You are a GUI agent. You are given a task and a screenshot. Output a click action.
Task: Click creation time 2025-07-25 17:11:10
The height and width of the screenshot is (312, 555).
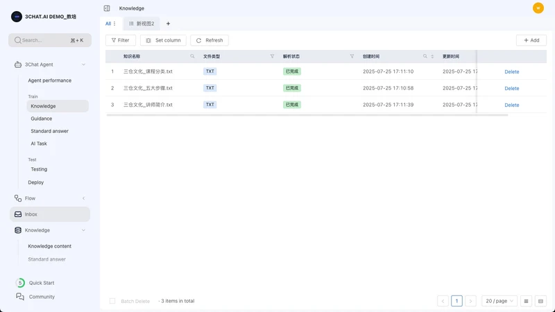point(388,71)
